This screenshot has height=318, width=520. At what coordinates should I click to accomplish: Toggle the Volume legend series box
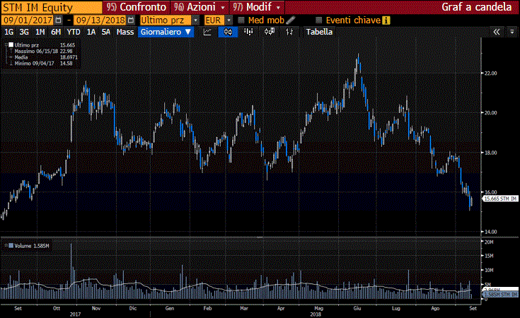pos(11,246)
